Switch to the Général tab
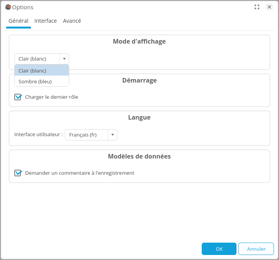The image size is (279, 260). (18, 21)
